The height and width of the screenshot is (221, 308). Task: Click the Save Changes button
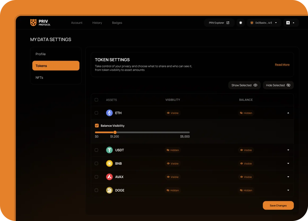click(278, 206)
